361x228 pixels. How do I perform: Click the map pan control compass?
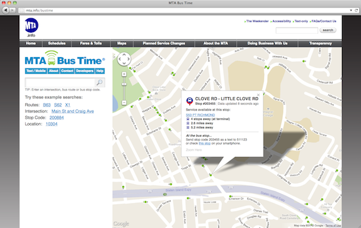pos(124,59)
